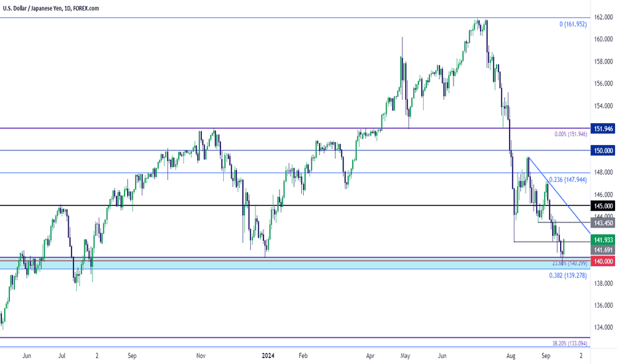Select the 0 (161.952) Fibonacci label
617x364 pixels.
click(573, 24)
